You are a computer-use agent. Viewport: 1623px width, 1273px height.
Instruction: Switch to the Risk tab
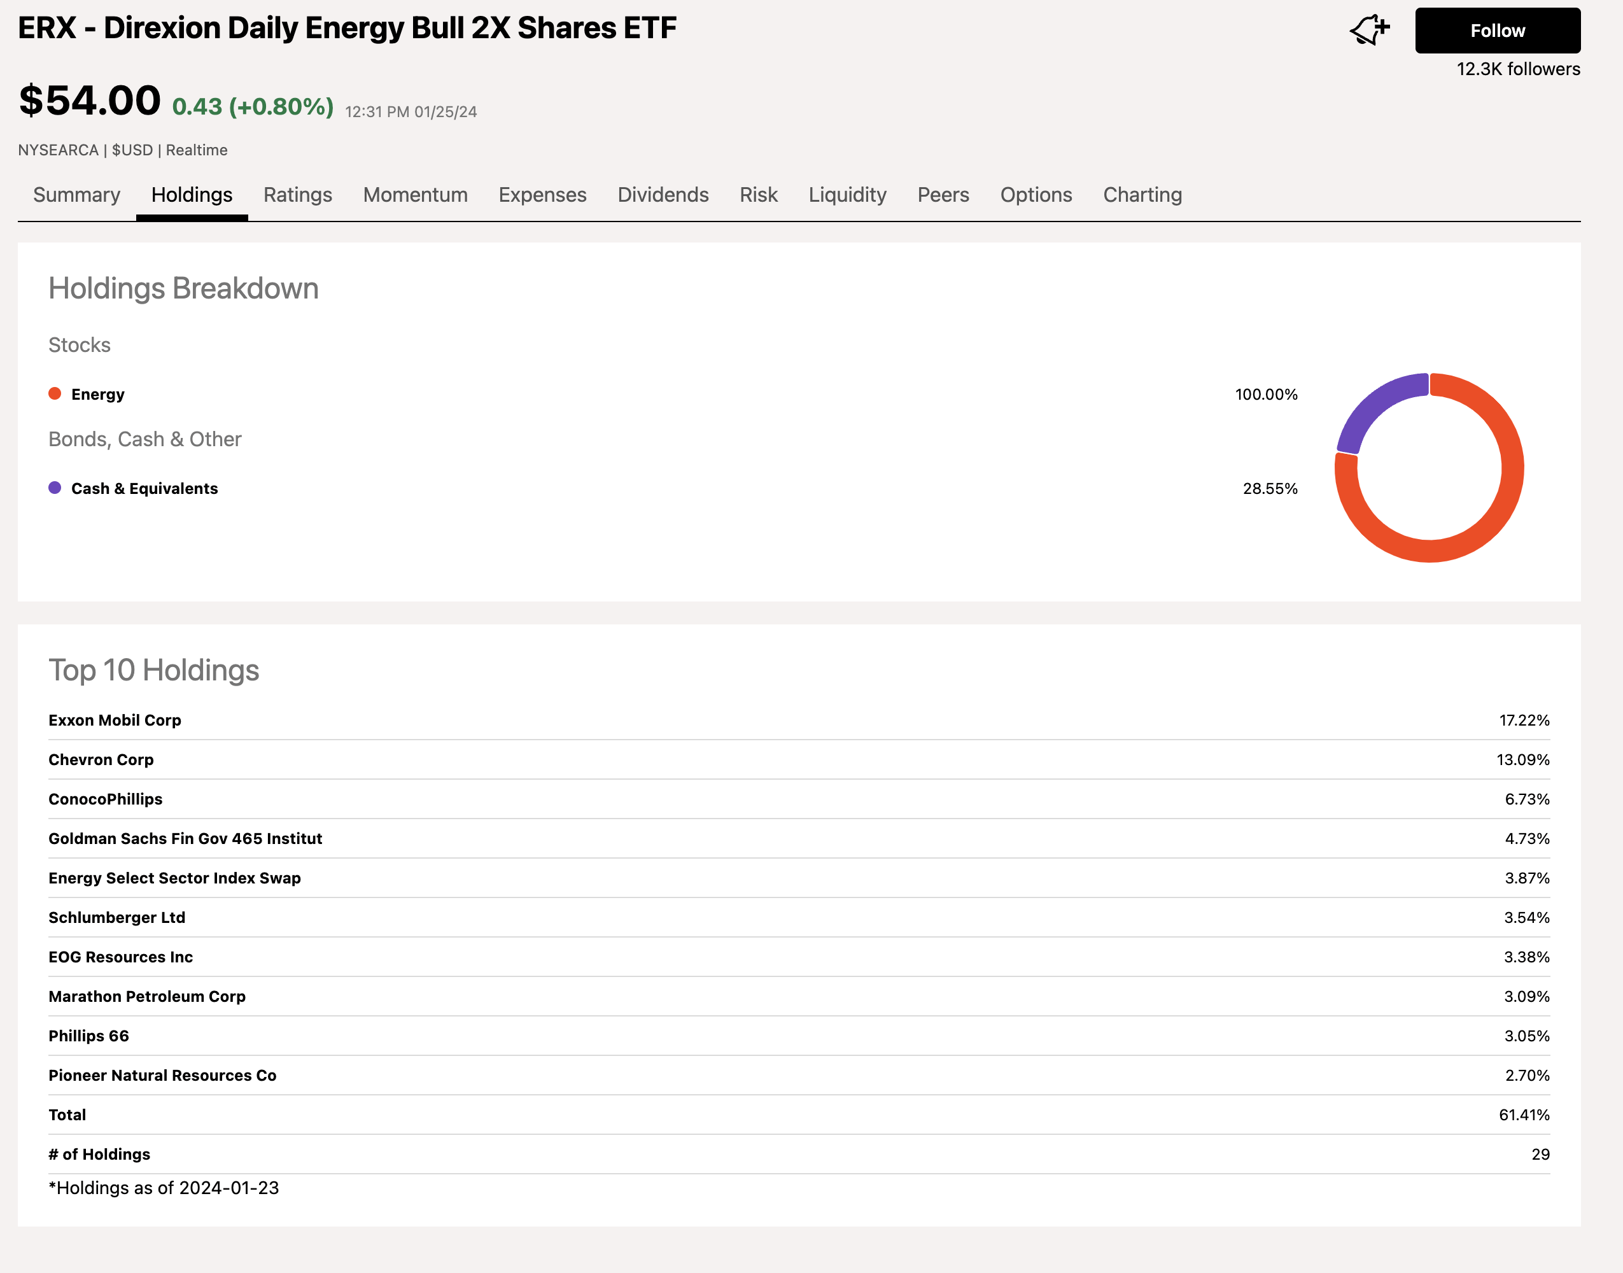click(758, 195)
